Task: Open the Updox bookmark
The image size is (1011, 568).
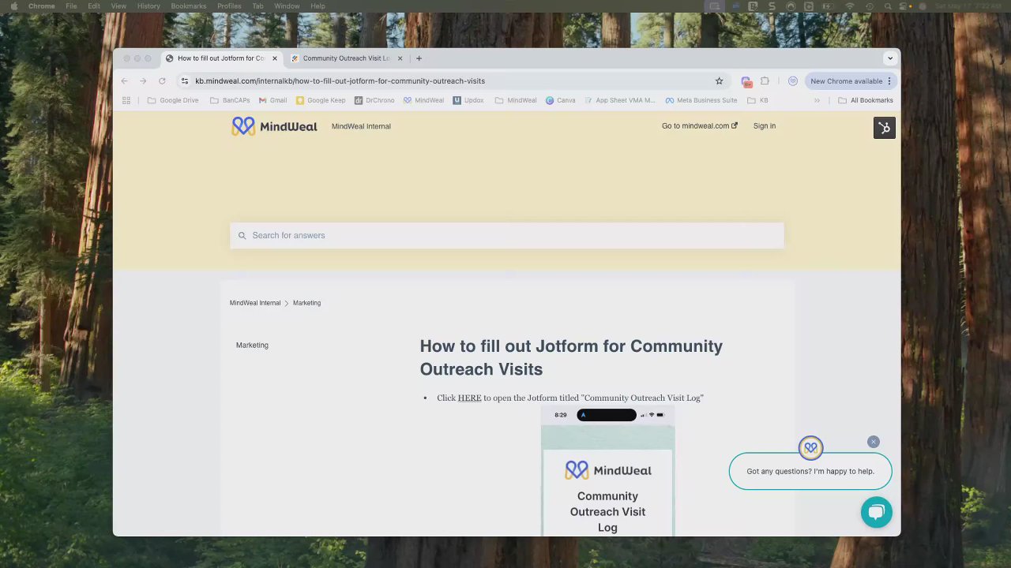Action: tap(468, 100)
